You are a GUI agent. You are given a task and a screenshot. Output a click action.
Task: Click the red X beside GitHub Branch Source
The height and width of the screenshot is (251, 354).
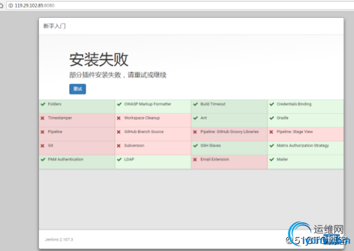tap(119, 132)
